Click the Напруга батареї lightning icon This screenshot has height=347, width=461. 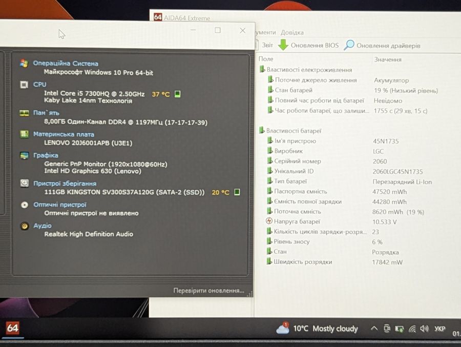point(269,221)
